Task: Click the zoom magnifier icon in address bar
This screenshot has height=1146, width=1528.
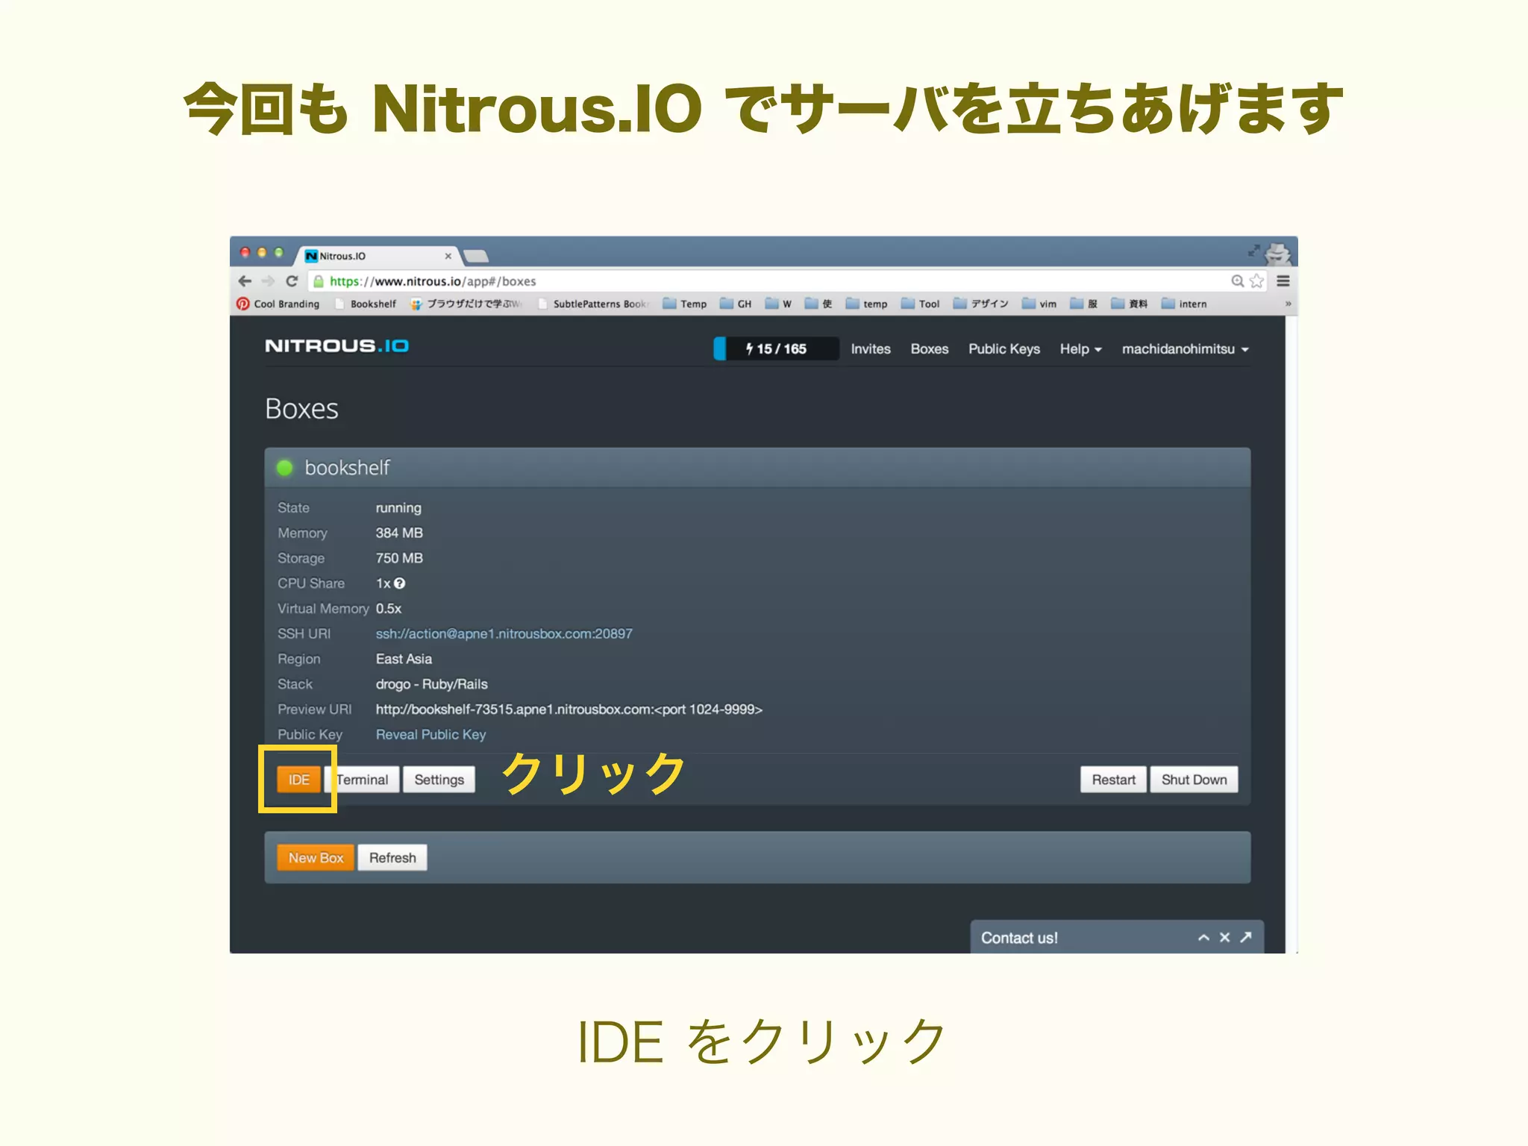Action: point(1237,281)
